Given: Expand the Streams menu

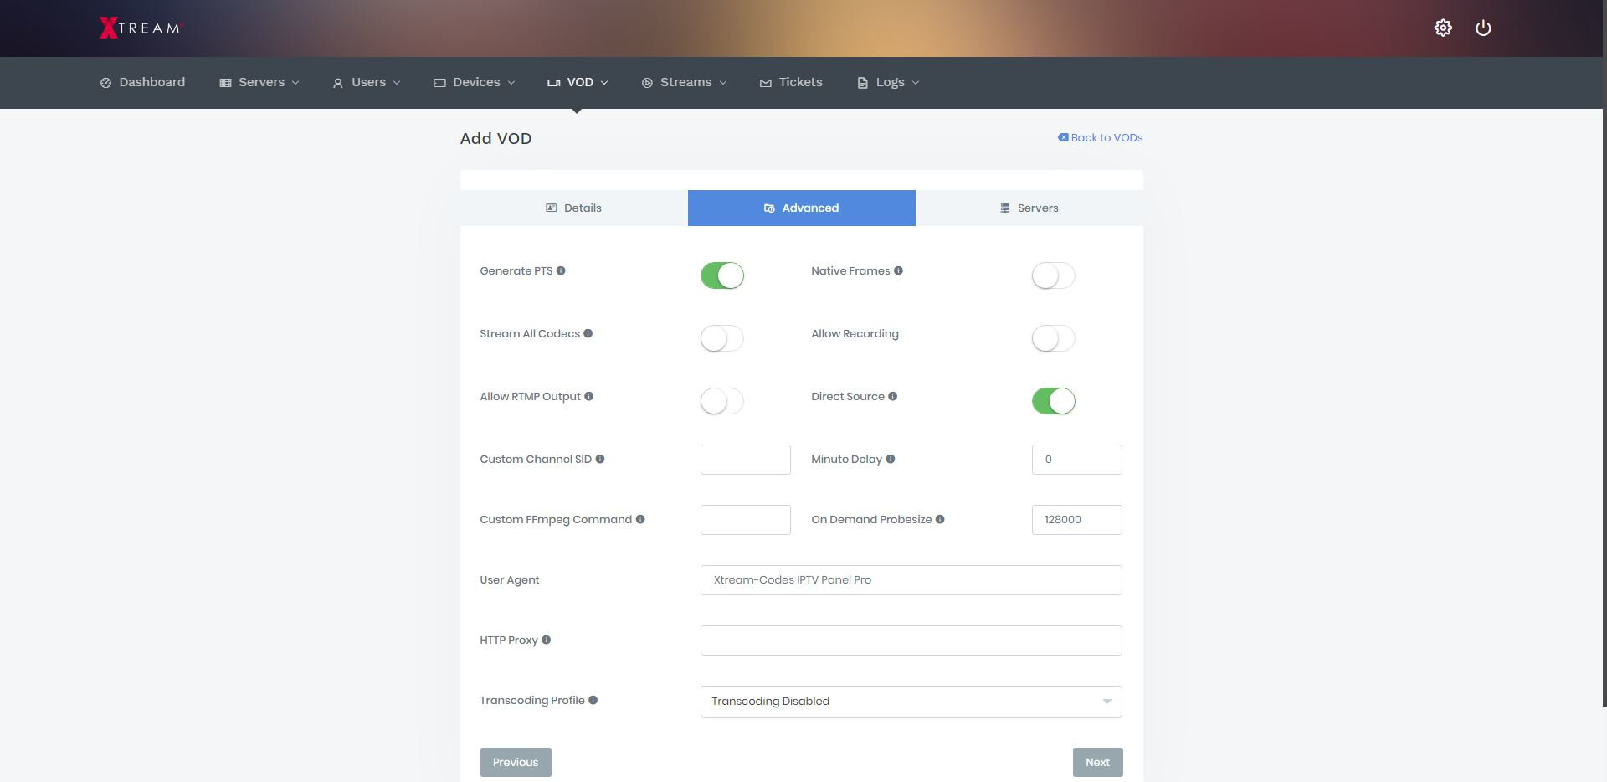Looking at the screenshot, I should click(x=684, y=82).
